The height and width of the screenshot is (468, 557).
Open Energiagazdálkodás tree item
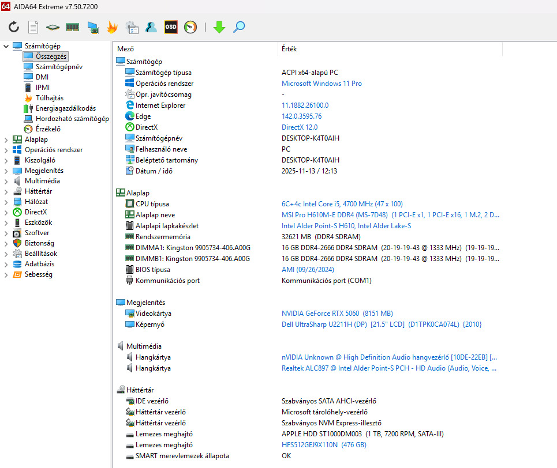pos(66,108)
